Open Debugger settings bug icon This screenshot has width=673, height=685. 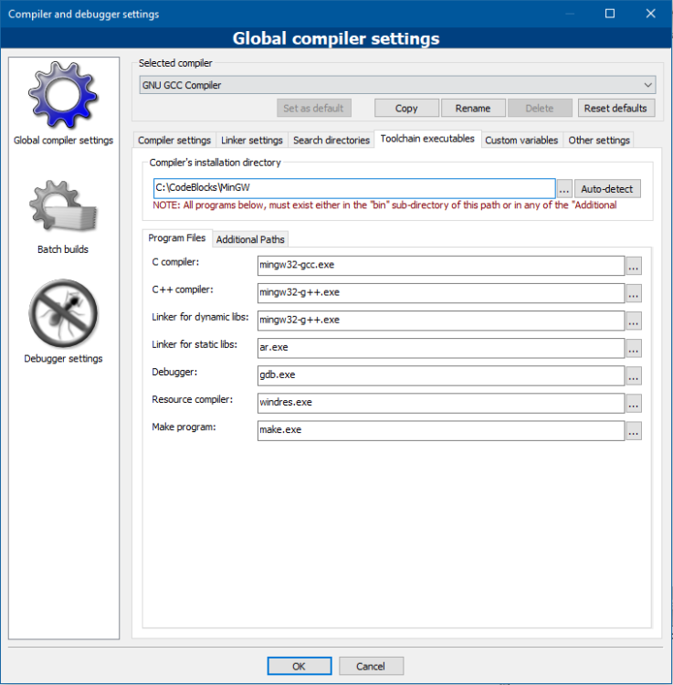pyautogui.click(x=63, y=314)
